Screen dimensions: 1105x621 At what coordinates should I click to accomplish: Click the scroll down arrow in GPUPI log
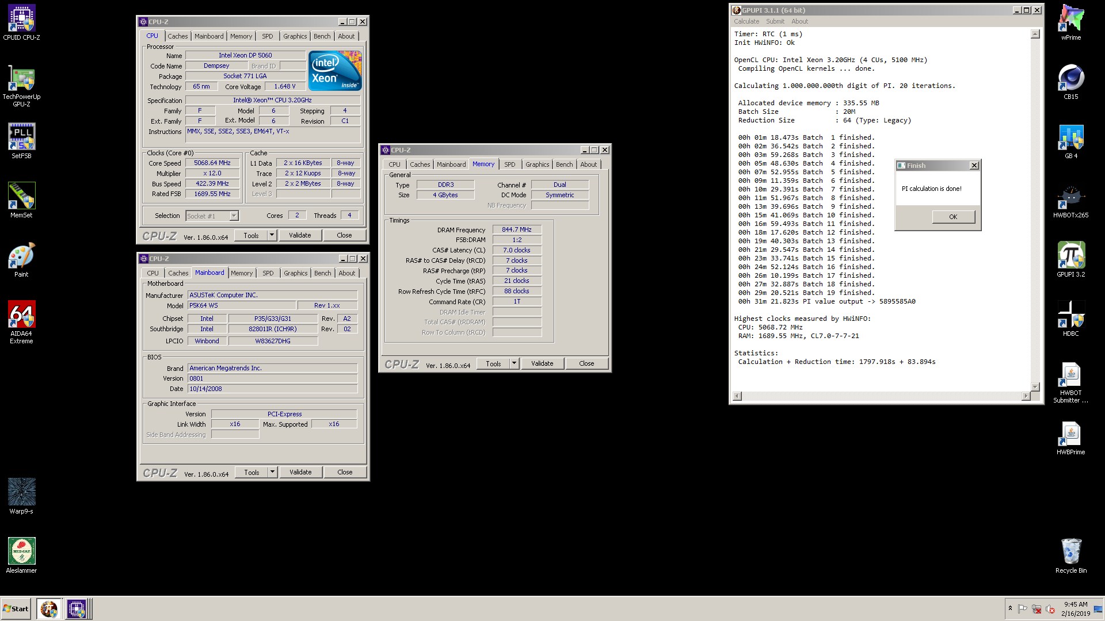(1035, 387)
